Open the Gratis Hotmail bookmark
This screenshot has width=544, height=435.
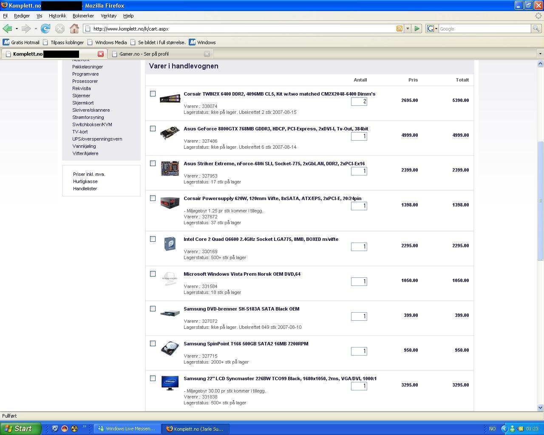coord(21,42)
